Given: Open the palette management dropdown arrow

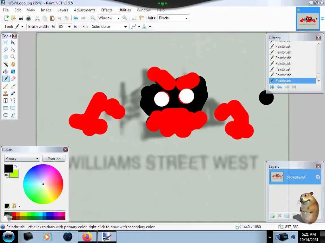Looking at the screenshot, I should pyautogui.click(x=19, y=206).
